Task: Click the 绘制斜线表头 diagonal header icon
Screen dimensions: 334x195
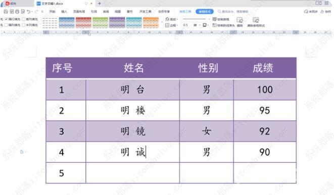Action: [x=215, y=25]
